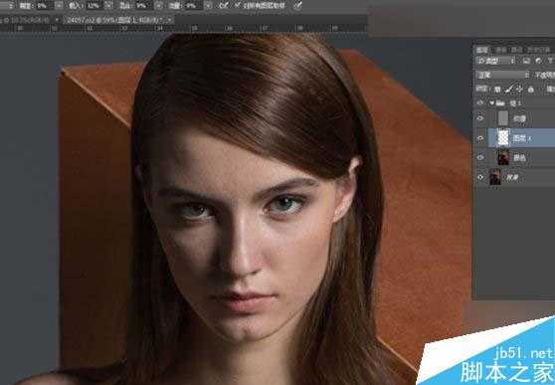Select the background layer thumbnail
The width and height of the screenshot is (555, 385).
click(x=495, y=177)
